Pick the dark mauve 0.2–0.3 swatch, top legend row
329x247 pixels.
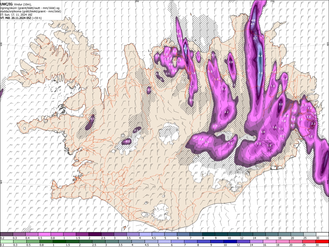coord(6,234)
